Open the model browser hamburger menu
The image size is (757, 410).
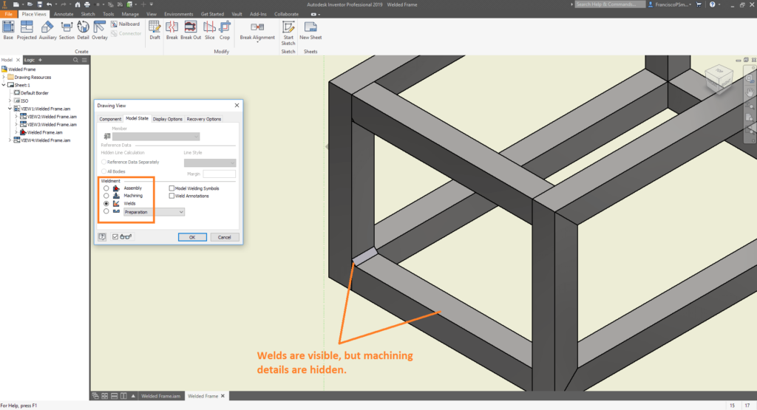click(84, 60)
